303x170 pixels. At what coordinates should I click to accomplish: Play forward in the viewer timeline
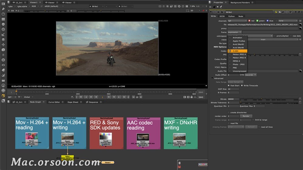tap(109, 97)
